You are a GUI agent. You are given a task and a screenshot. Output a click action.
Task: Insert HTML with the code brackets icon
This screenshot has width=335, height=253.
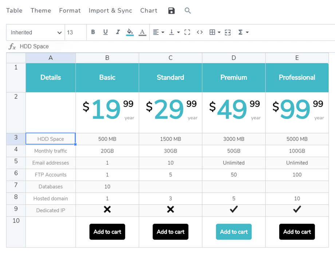pyautogui.click(x=200, y=32)
